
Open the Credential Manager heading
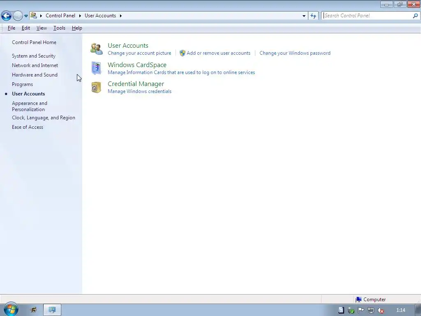(x=136, y=84)
